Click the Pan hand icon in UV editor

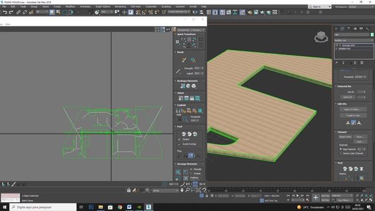coord(182,190)
